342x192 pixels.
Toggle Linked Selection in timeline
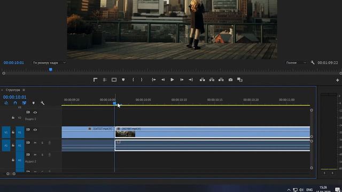point(24,103)
